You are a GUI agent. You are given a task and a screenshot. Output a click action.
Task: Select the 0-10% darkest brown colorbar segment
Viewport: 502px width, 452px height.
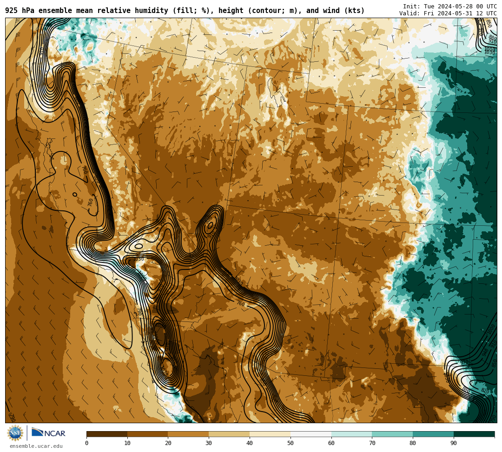(107, 434)
